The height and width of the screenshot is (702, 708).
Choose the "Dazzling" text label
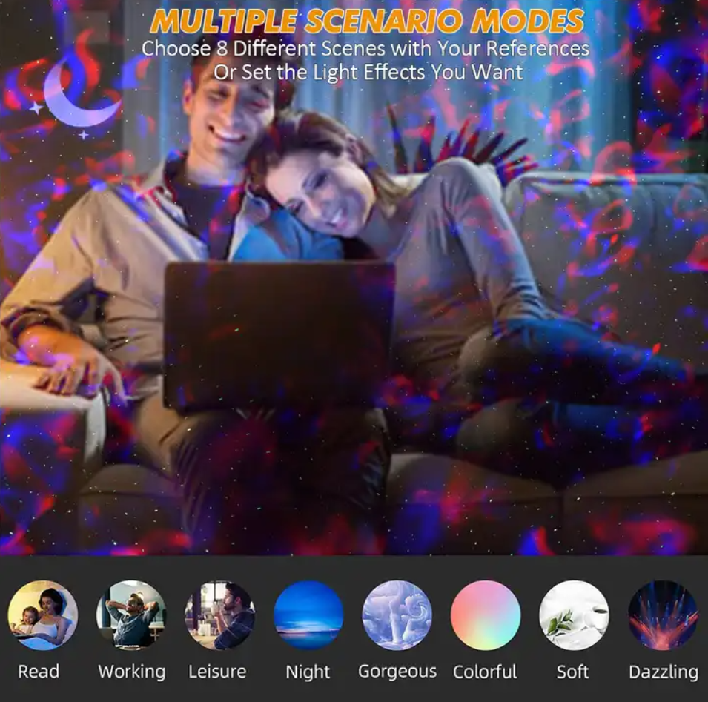[x=664, y=672]
